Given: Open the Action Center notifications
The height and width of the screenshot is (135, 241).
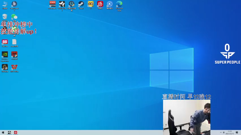Looking at the screenshot, I should tap(237, 132).
